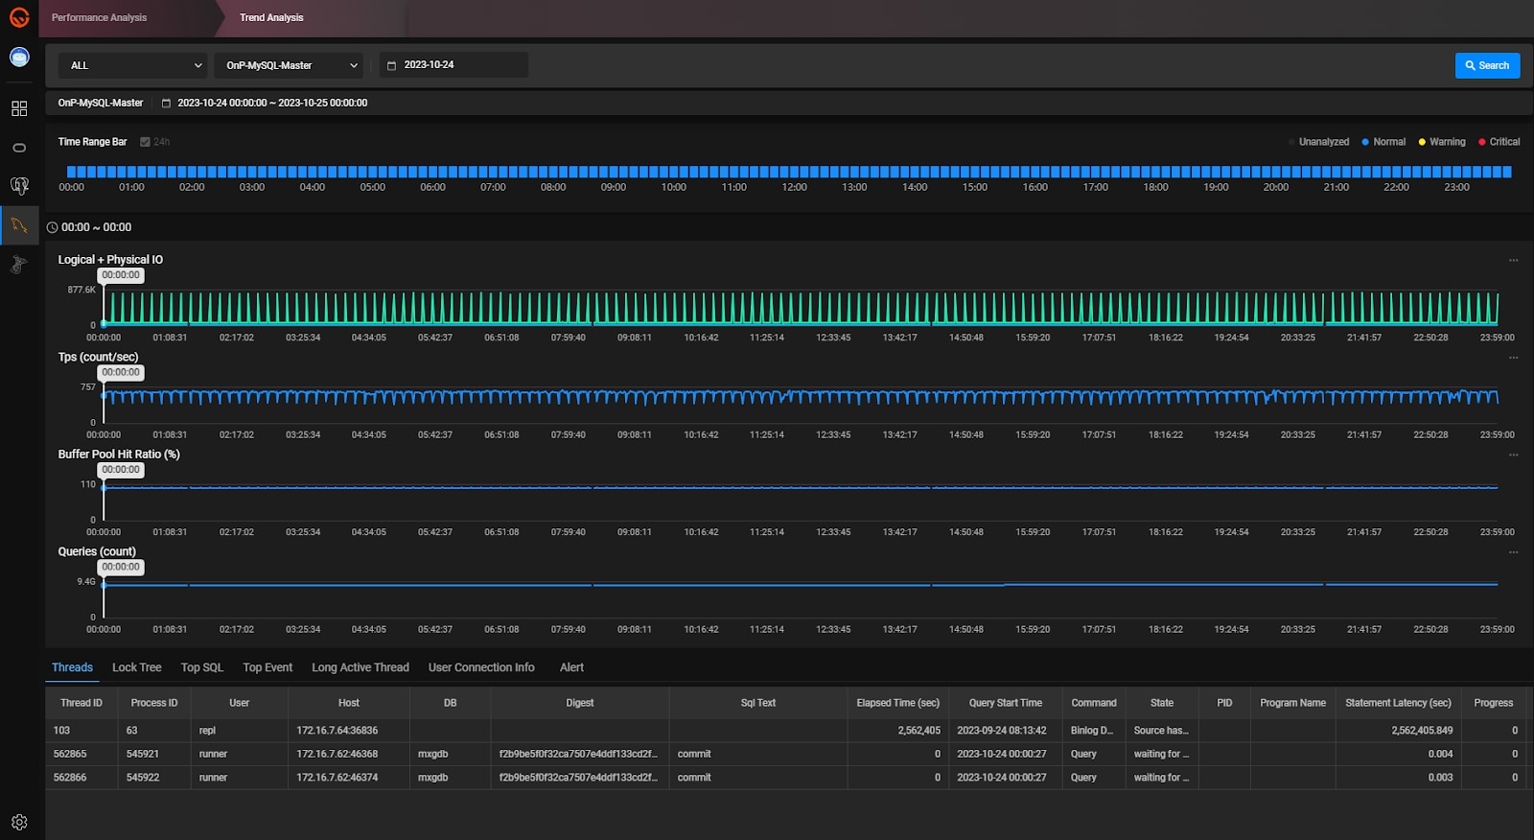1534x840 pixels.
Task: Open the dashboard grid icon in sidebar
Action: [19, 108]
